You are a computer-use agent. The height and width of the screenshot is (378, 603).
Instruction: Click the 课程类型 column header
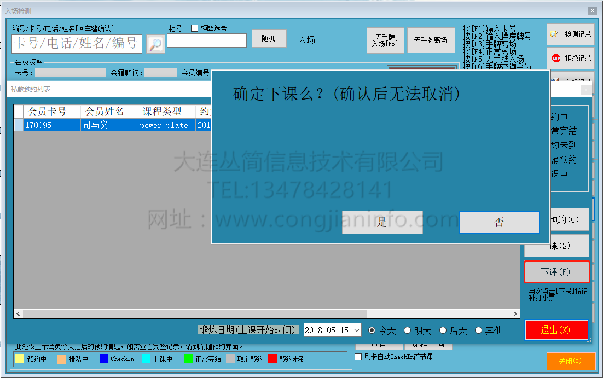[166, 112]
